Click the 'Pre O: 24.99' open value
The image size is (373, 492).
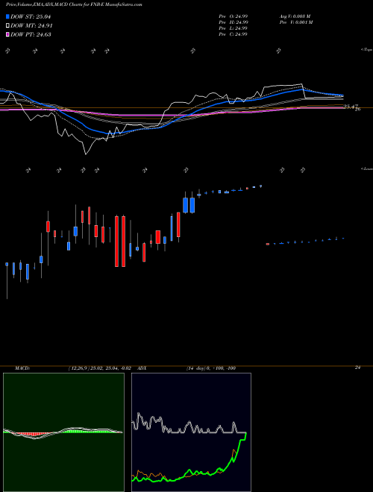tap(233, 16)
